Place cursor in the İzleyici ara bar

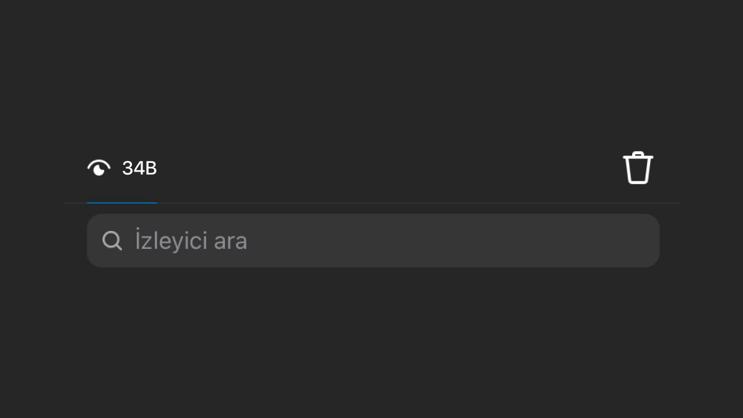pos(373,240)
